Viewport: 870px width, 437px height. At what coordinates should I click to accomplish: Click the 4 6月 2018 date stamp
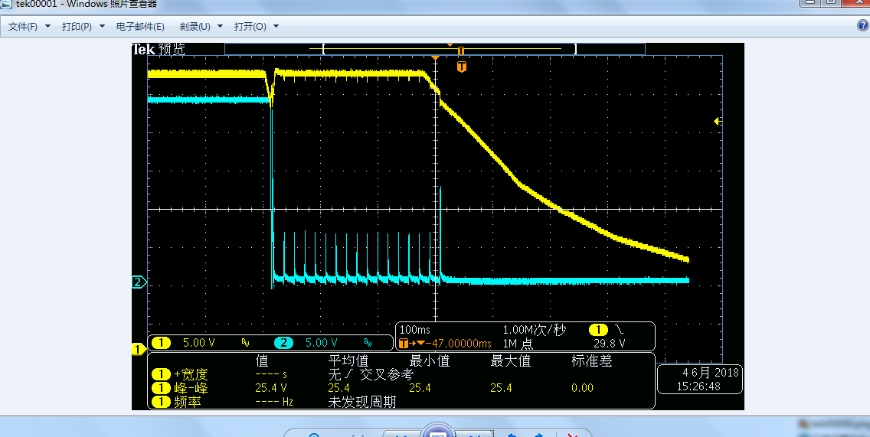pyautogui.click(x=710, y=372)
